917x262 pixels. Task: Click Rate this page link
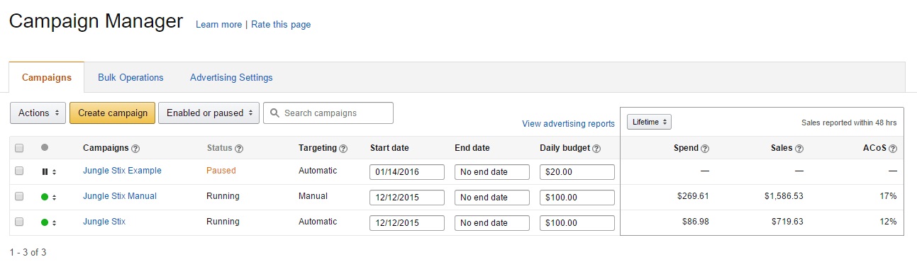tap(281, 24)
